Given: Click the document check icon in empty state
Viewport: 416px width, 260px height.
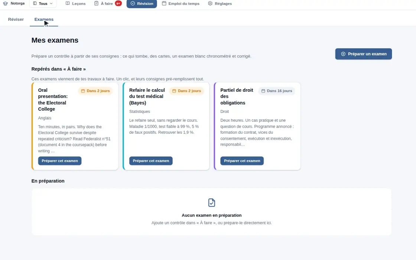Looking at the screenshot, I should click(211, 203).
